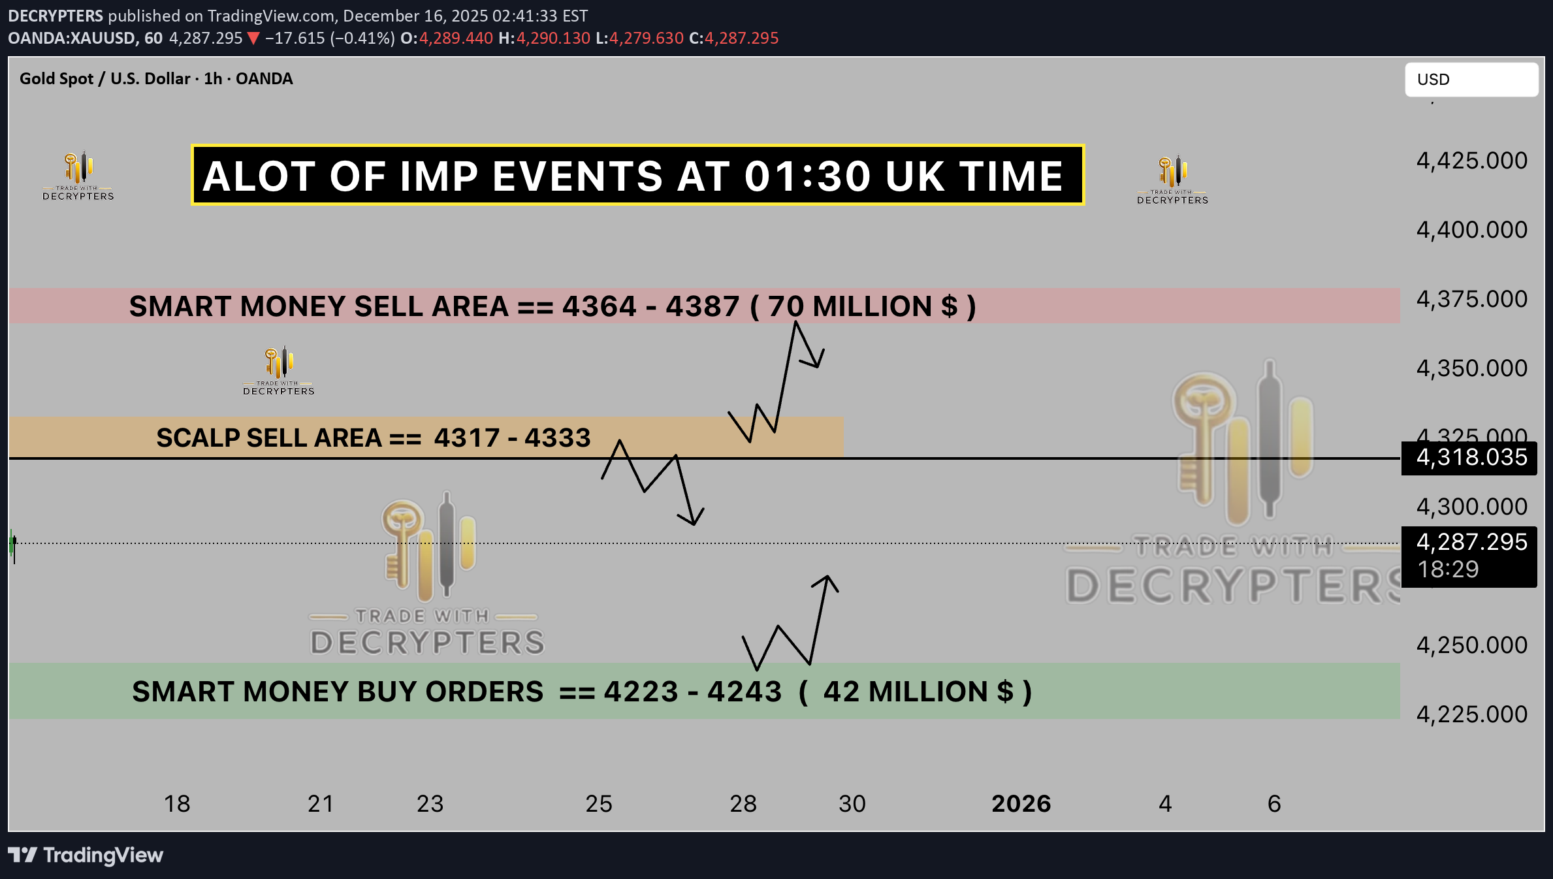Click the current price label 4,287.295
This screenshot has height=879, width=1553.
coord(1469,543)
